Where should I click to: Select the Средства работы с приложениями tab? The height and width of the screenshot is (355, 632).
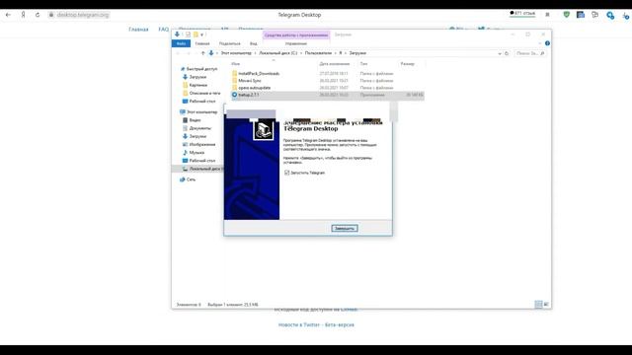[296, 35]
